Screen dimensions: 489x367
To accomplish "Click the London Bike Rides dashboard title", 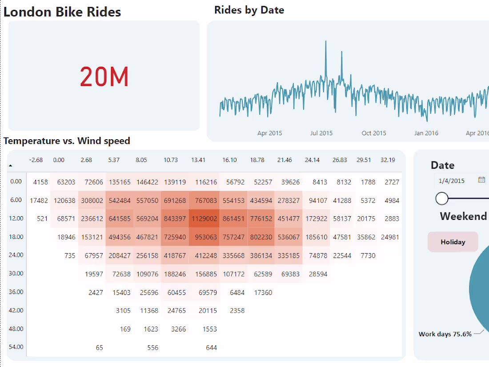I will [63, 12].
